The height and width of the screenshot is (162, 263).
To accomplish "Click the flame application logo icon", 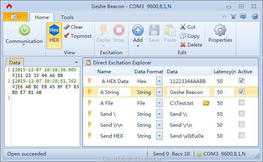I will coord(9,6).
